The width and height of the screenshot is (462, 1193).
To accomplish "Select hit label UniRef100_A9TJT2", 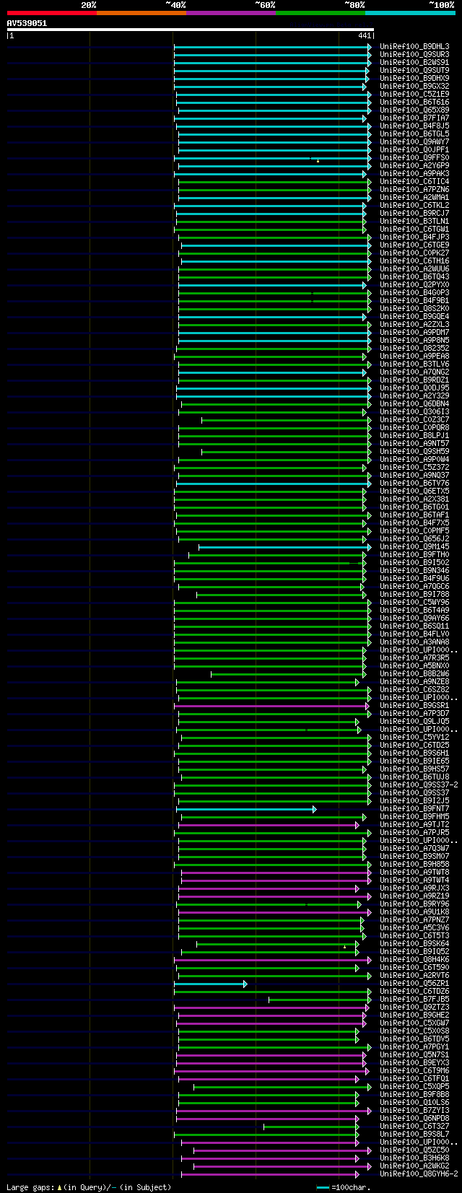I will point(414,825).
